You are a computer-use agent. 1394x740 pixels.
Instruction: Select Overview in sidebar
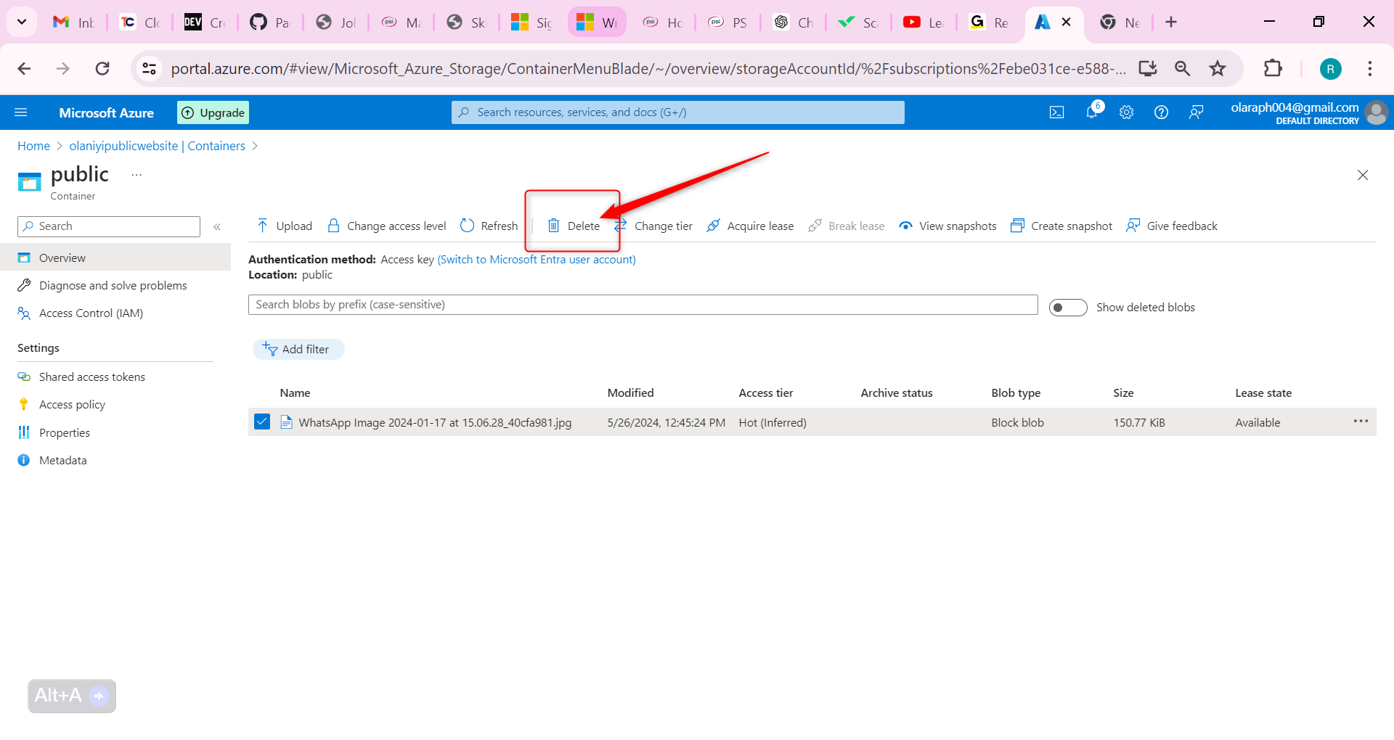tap(115, 258)
